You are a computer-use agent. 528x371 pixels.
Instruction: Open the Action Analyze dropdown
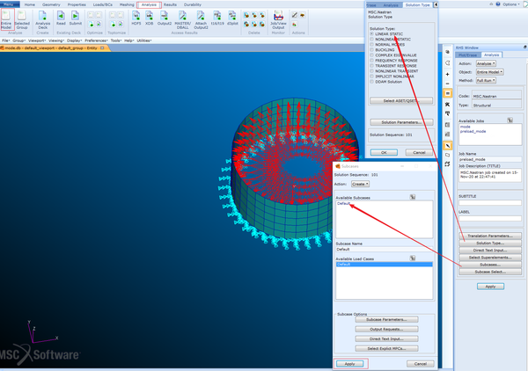tap(486, 63)
